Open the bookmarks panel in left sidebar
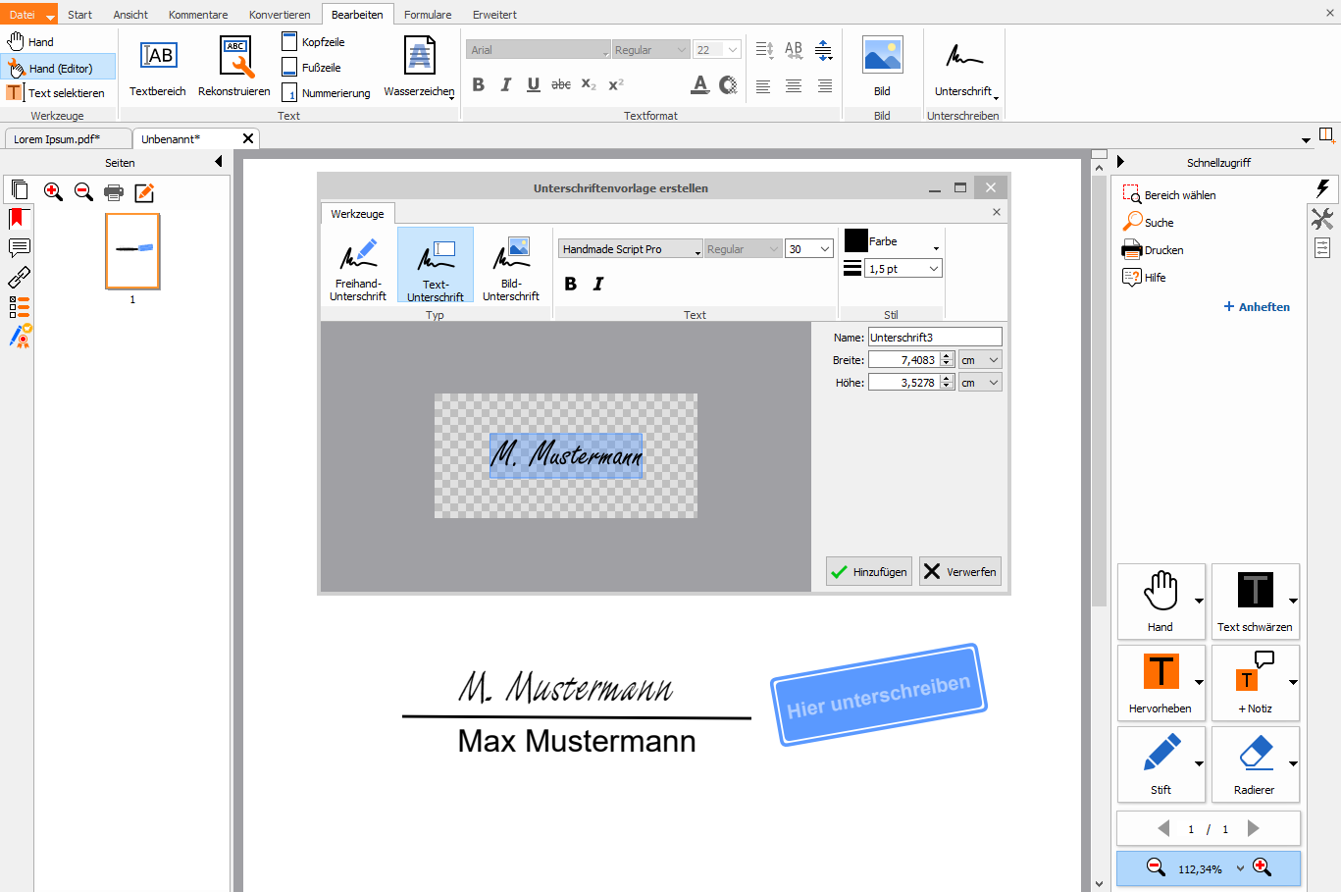 click(19, 218)
